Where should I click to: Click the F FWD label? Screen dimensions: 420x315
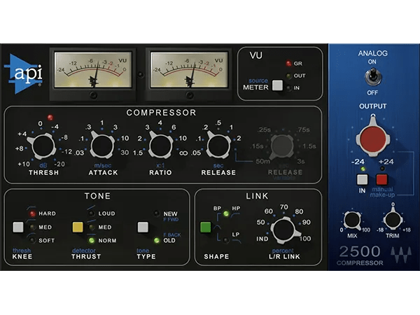point(171,220)
